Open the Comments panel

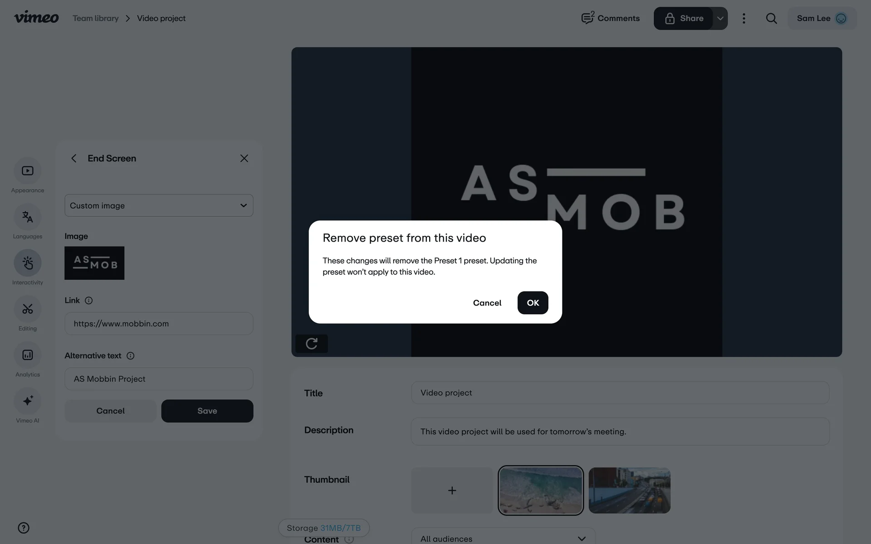pos(611,19)
